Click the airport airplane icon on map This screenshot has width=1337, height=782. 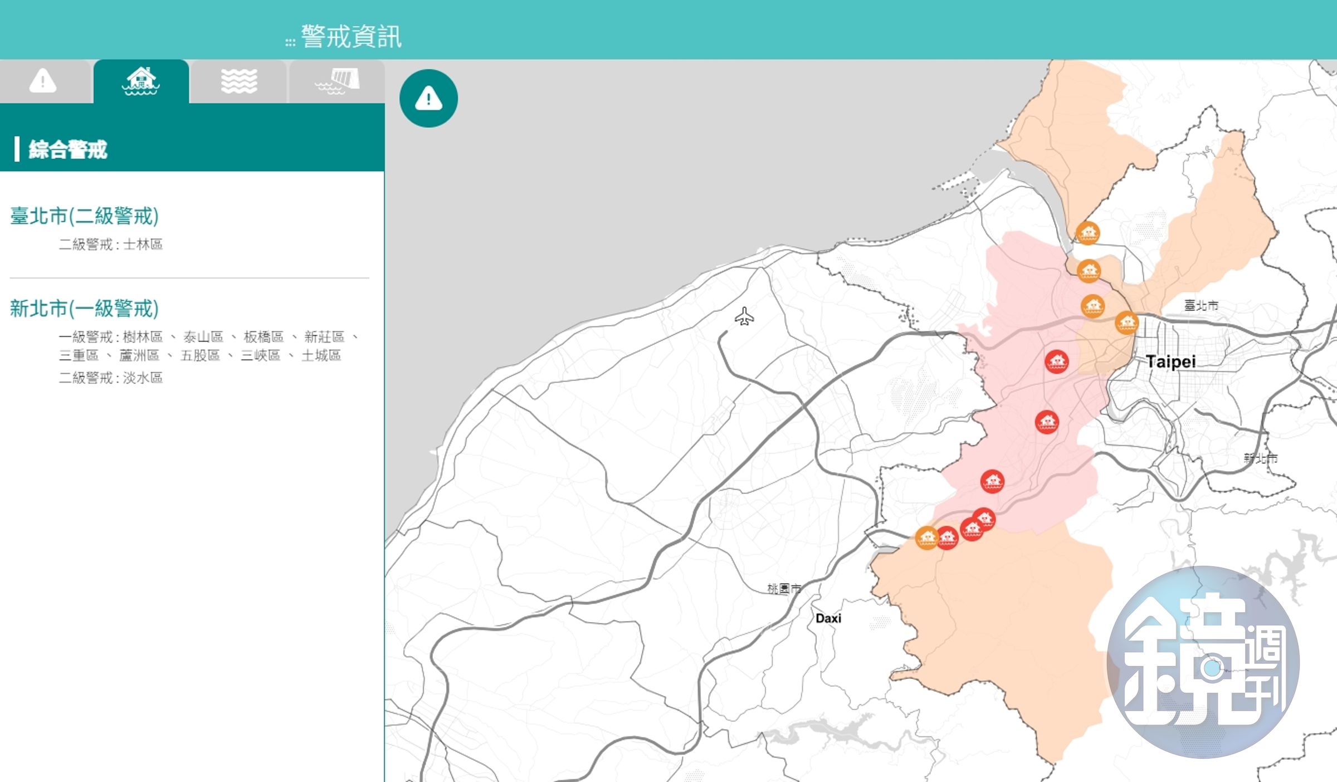coord(744,316)
